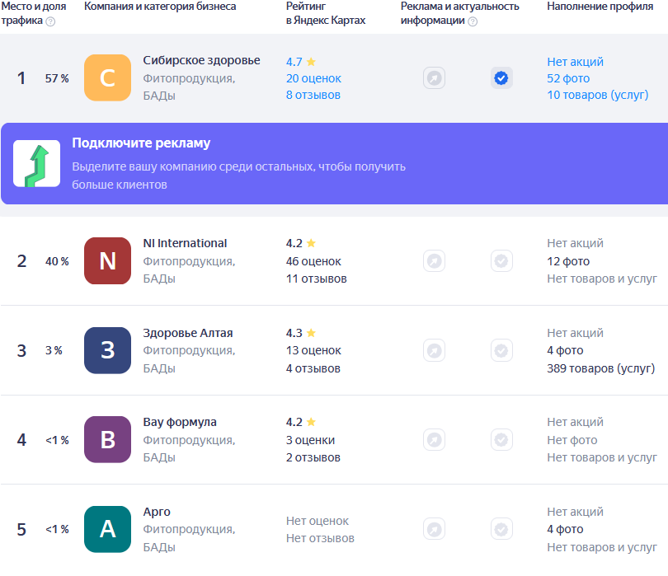The height and width of the screenshot is (576, 668).
Task: Click the star next to the 4.7 rating
Action: coord(311,62)
